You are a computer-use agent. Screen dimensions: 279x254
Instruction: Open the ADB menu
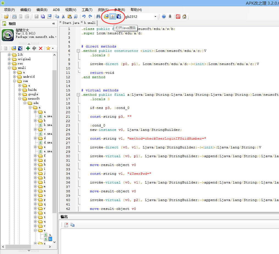pos(56,10)
